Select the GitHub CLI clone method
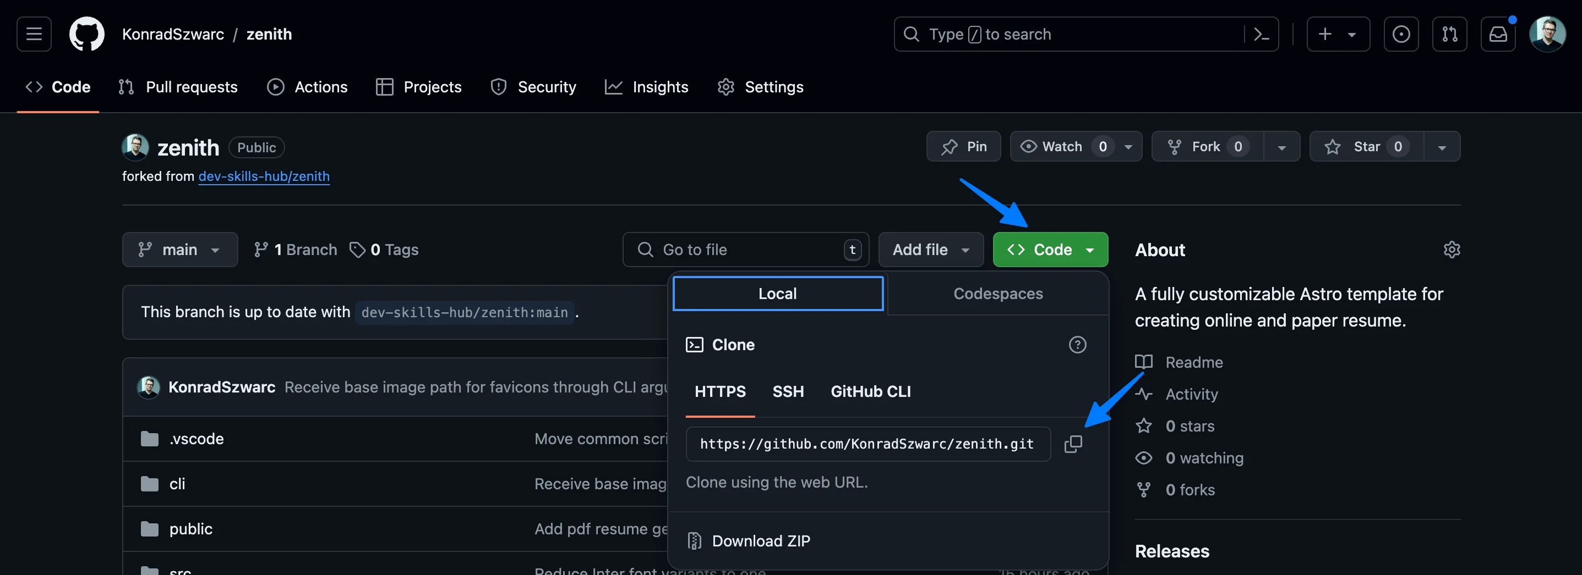 (x=871, y=392)
